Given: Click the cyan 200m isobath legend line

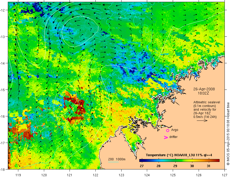Looking at the screenshot, I should pyautogui.click(x=113, y=162).
